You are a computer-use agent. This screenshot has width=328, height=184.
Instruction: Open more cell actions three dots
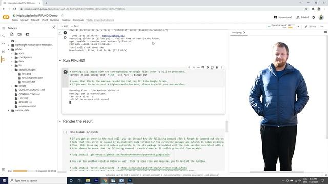[x=221, y=67]
